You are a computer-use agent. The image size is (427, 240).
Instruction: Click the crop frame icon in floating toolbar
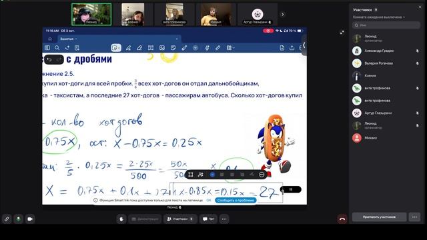click(191, 175)
